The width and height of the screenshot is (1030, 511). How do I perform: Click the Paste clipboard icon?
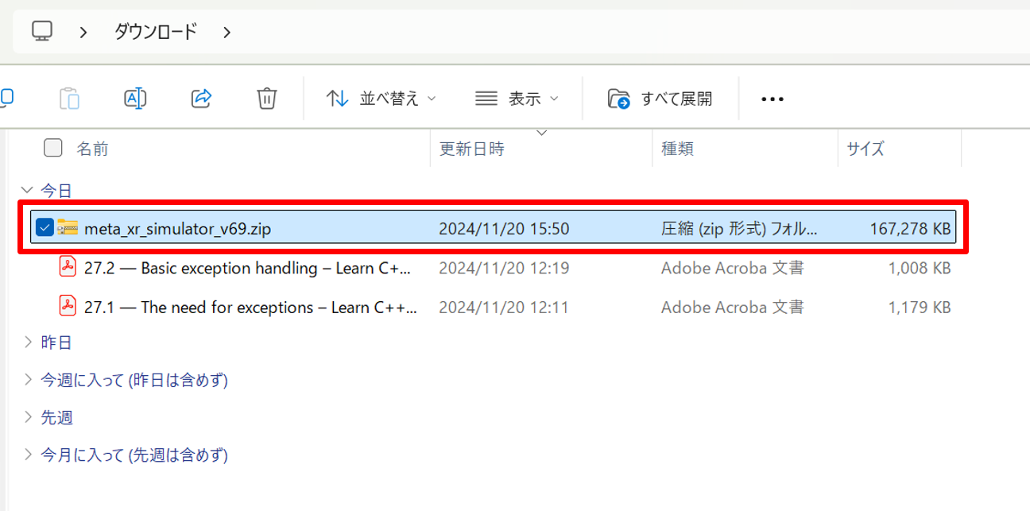click(x=70, y=99)
